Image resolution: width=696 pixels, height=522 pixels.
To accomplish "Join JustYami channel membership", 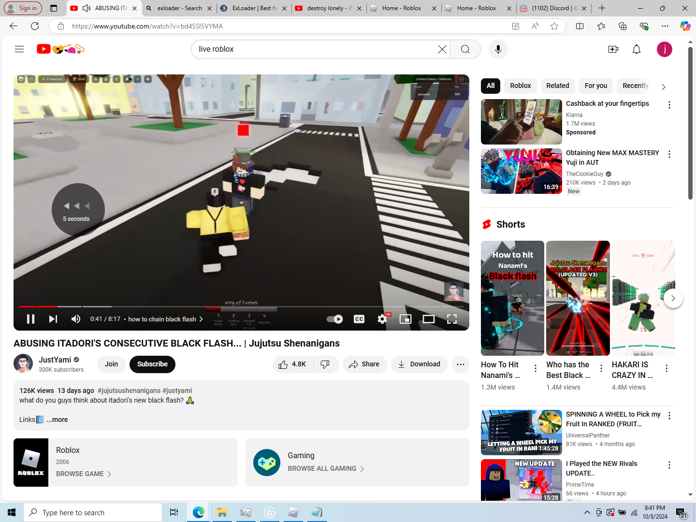I will tap(111, 364).
